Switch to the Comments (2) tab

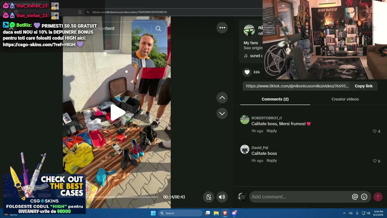pos(275,99)
